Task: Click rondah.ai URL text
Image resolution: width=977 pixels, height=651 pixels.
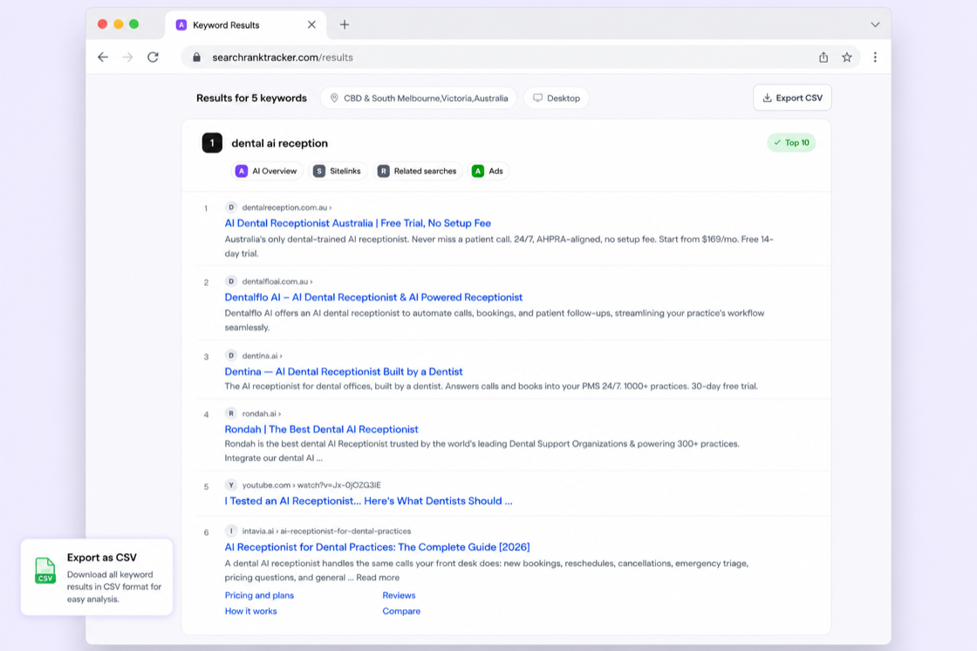Action: (x=261, y=414)
